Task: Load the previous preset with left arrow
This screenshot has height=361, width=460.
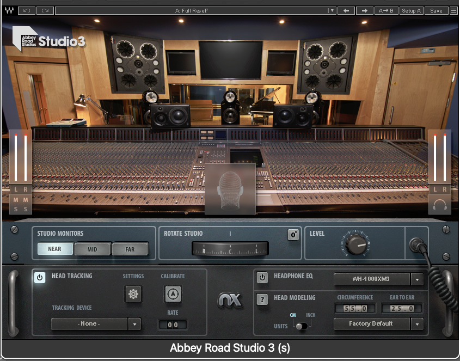Action: click(346, 10)
